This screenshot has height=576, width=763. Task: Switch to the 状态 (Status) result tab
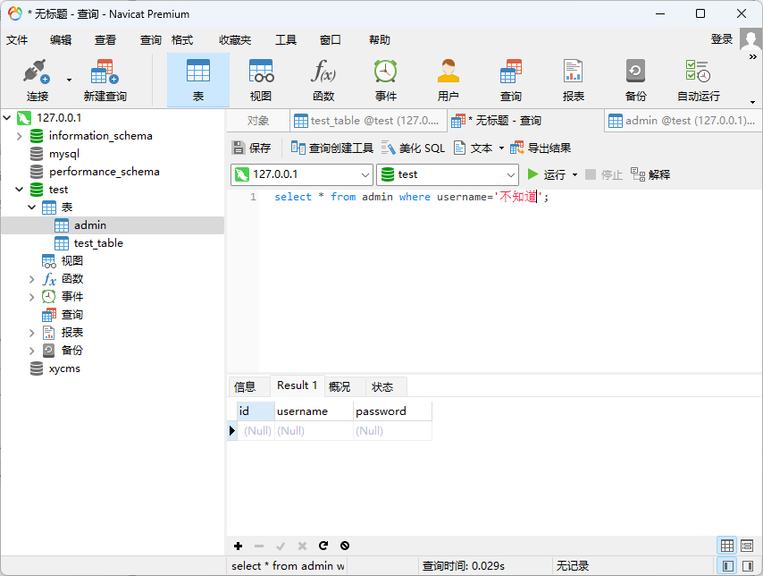click(382, 387)
